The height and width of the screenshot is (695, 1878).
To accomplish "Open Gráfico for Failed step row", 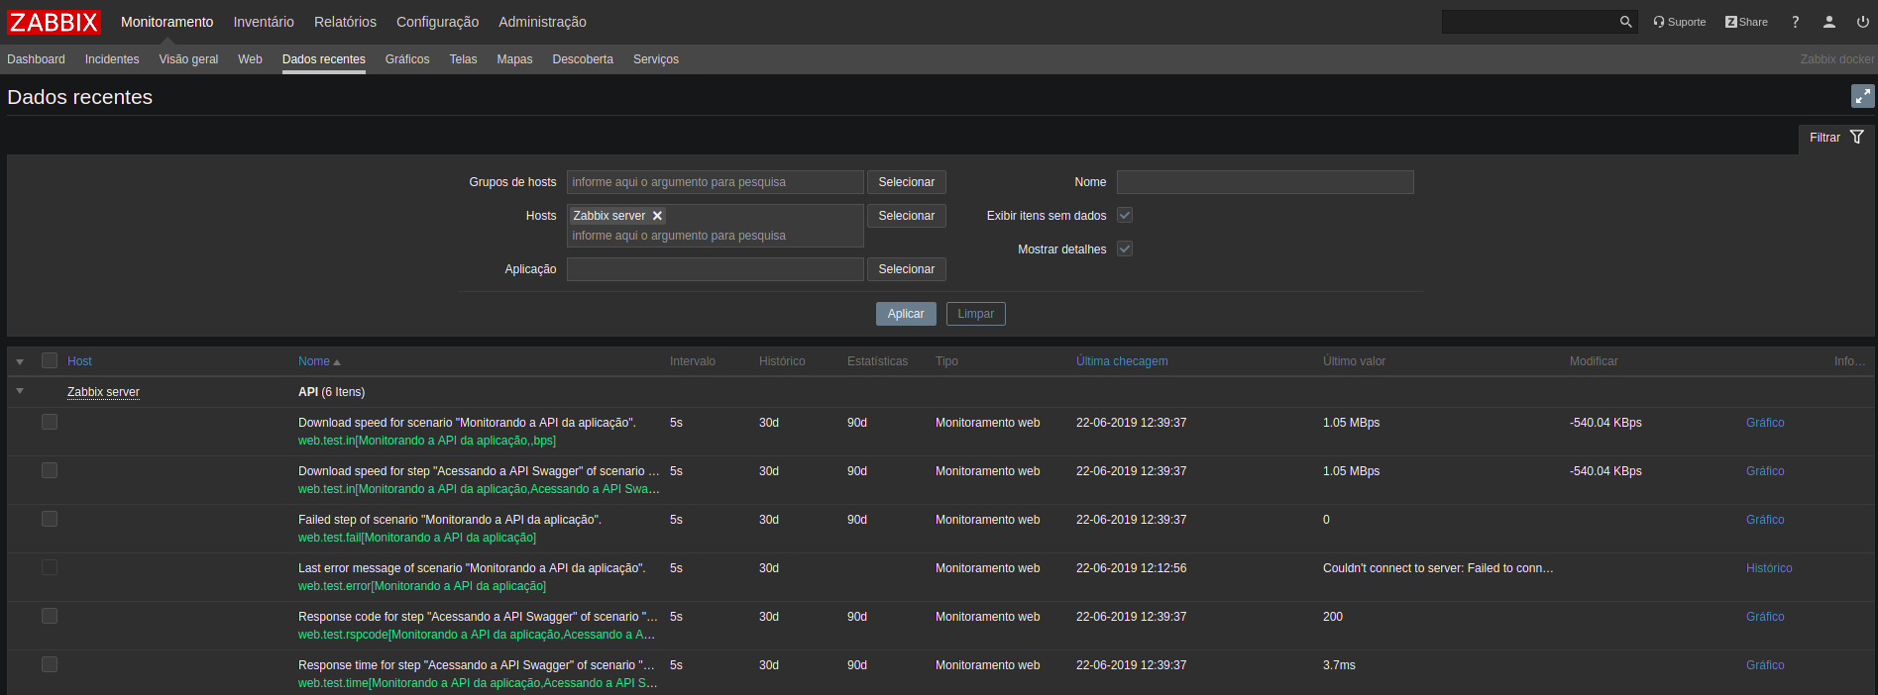I will [x=1765, y=520].
